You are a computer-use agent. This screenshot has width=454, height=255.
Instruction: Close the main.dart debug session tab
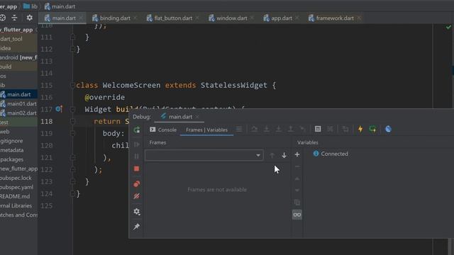197,117
